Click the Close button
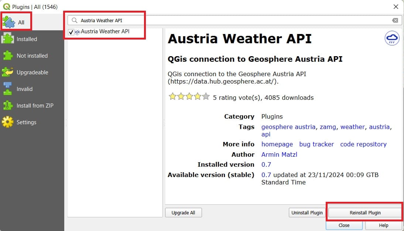This screenshot has height=231, width=404. [344, 225]
